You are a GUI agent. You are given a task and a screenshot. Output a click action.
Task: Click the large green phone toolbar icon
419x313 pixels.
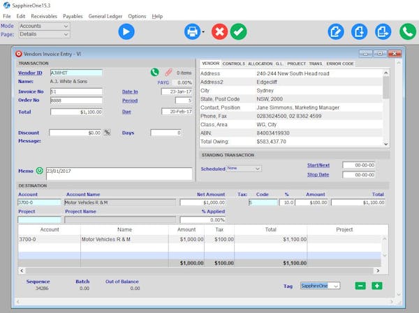(x=408, y=32)
